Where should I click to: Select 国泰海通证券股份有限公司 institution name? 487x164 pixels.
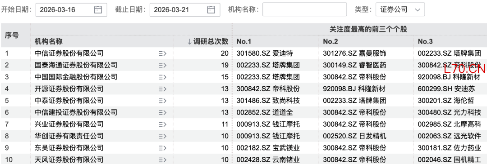pos(76,65)
